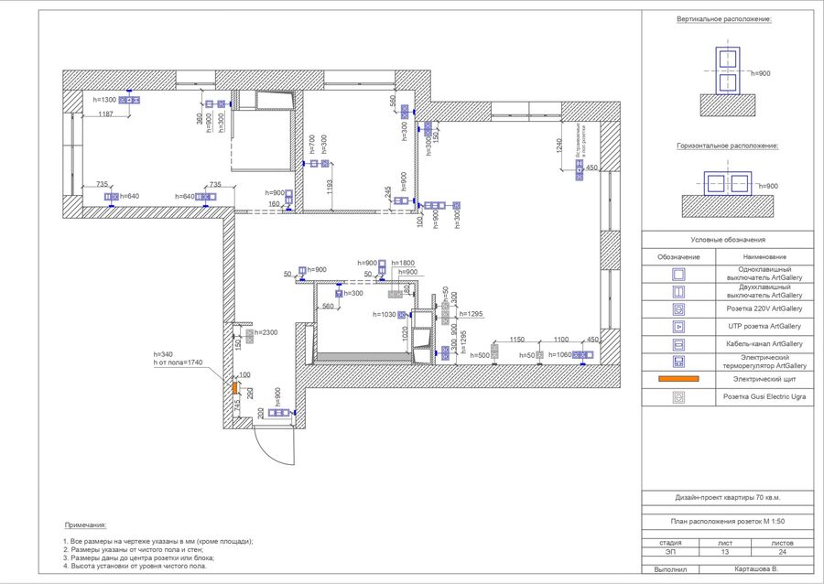Click the orange electrical panel on floor plan

235,387
